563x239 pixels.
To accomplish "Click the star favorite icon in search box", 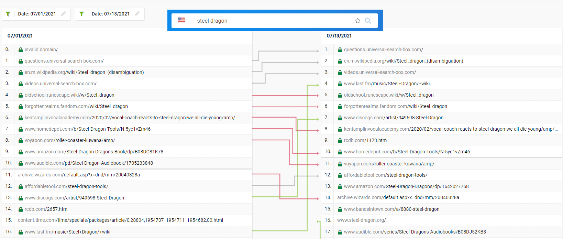I will pos(357,21).
